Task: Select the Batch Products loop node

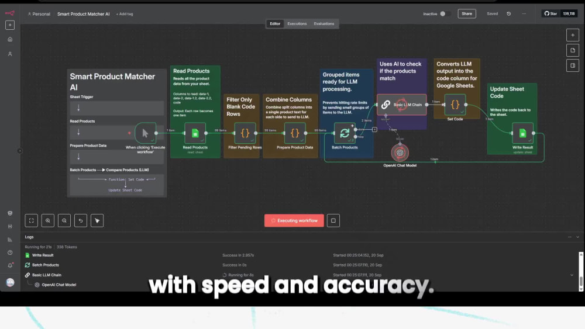Action: 345,133
